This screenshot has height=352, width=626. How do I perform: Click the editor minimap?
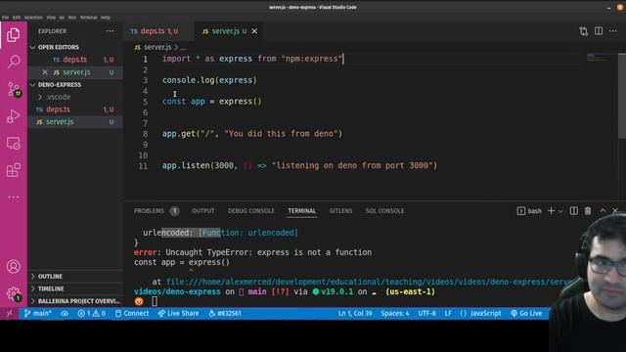click(x=598, y=58)
